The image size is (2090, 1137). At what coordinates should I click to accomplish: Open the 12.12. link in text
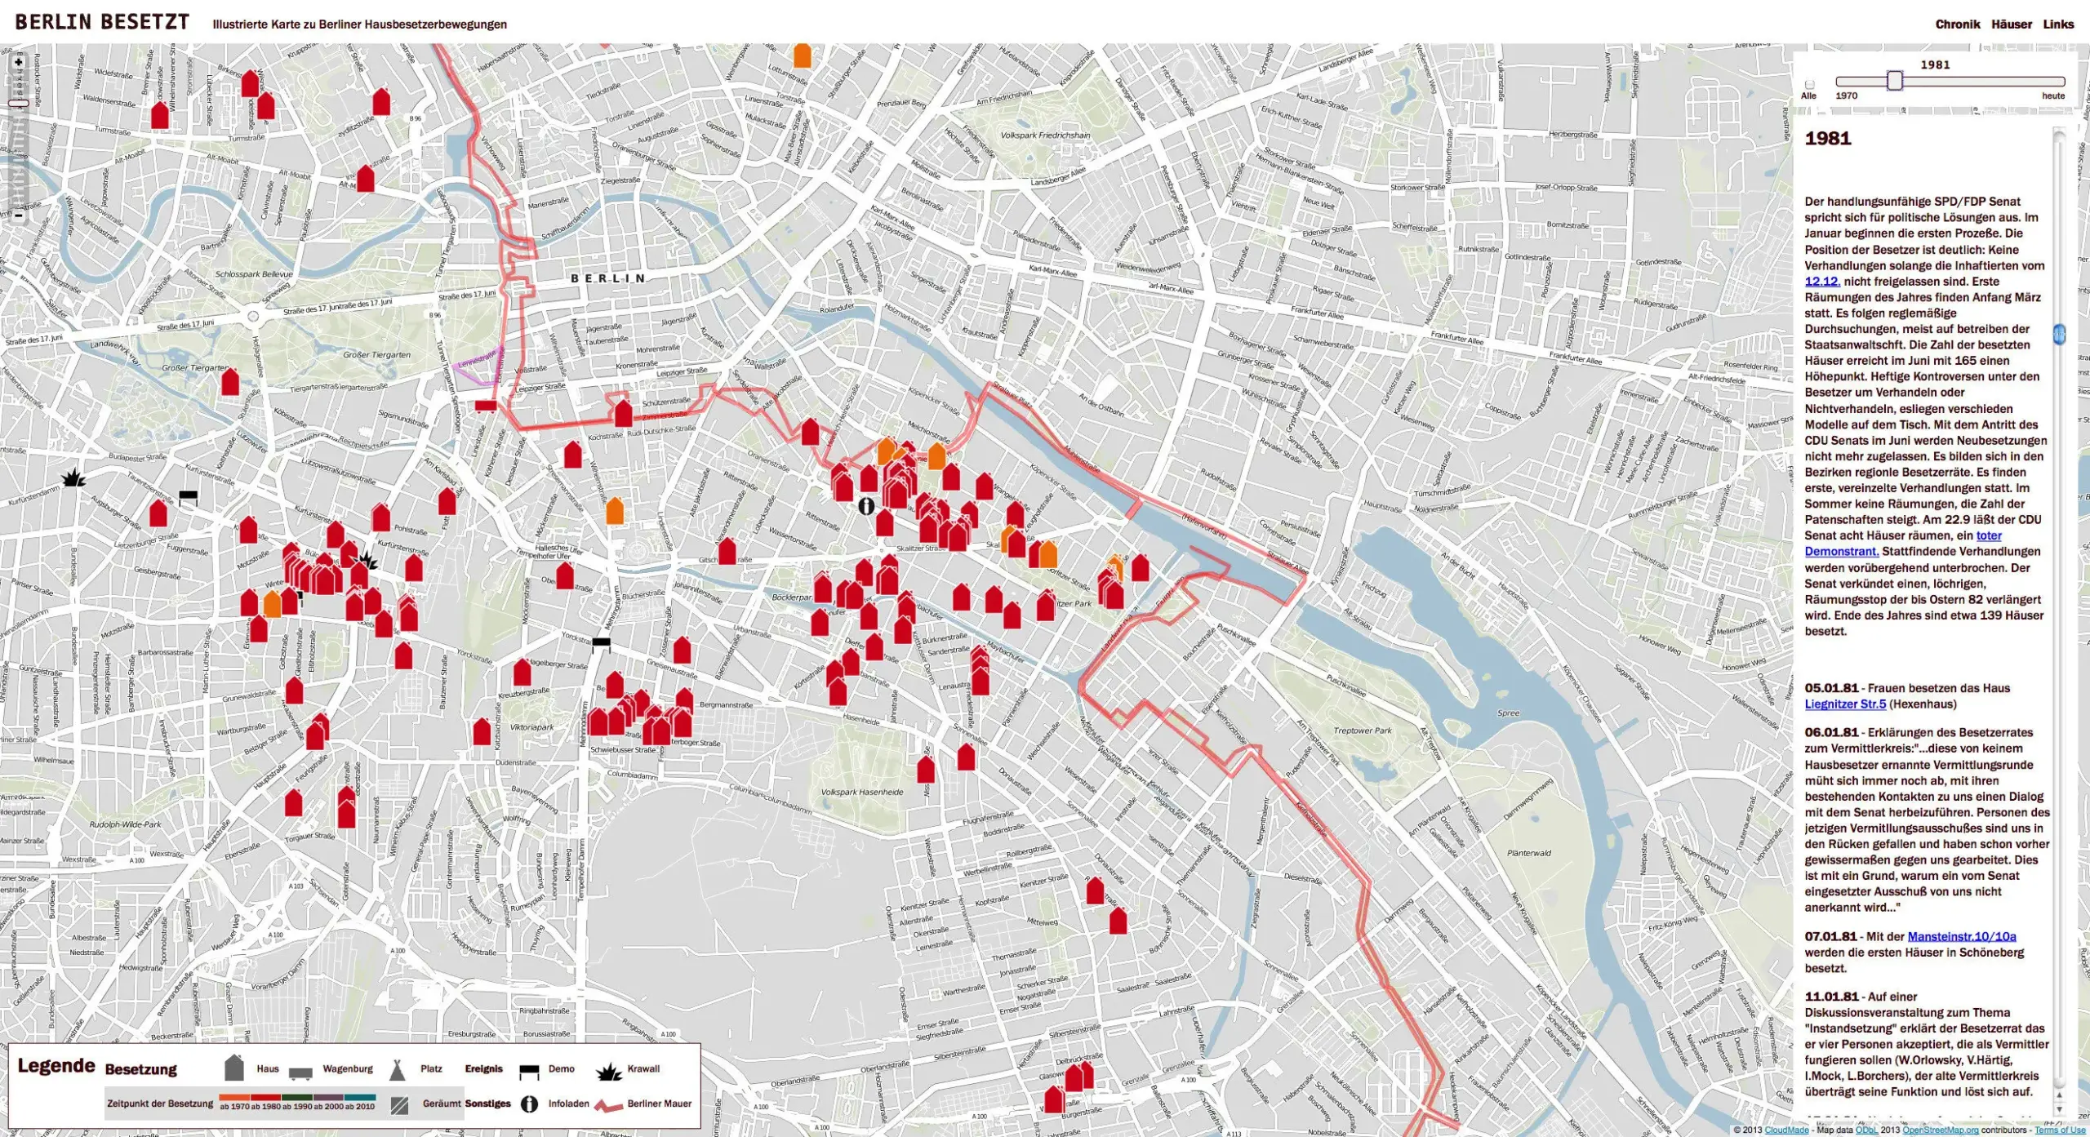click(1821, 282)
